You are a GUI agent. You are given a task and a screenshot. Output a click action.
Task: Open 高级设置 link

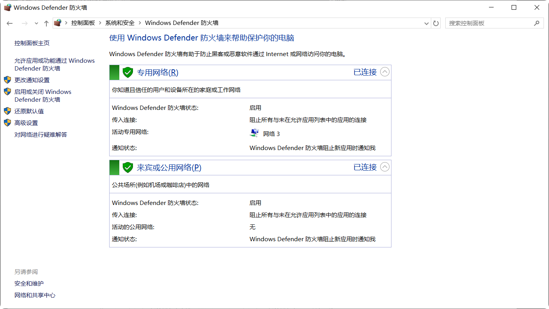[x=26, y=123]
